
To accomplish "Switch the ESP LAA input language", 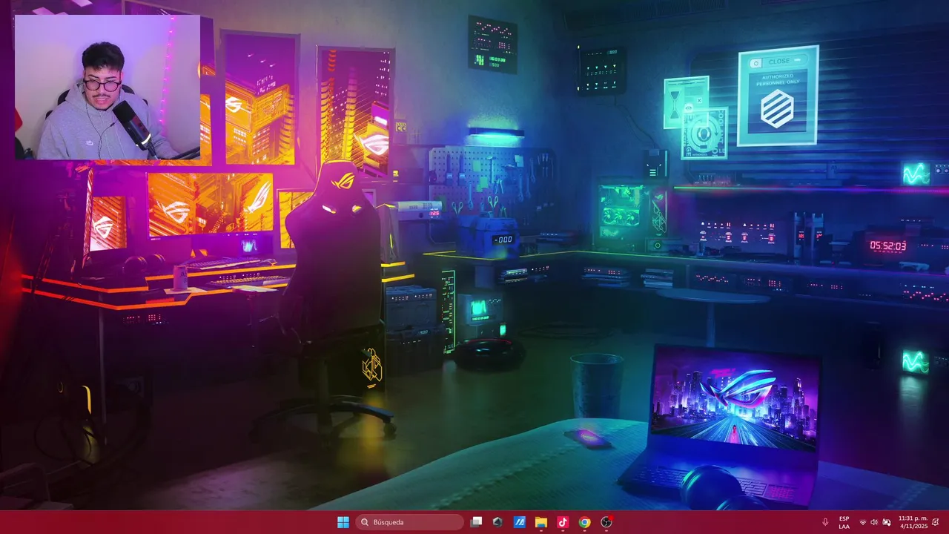I will point(844,522).
